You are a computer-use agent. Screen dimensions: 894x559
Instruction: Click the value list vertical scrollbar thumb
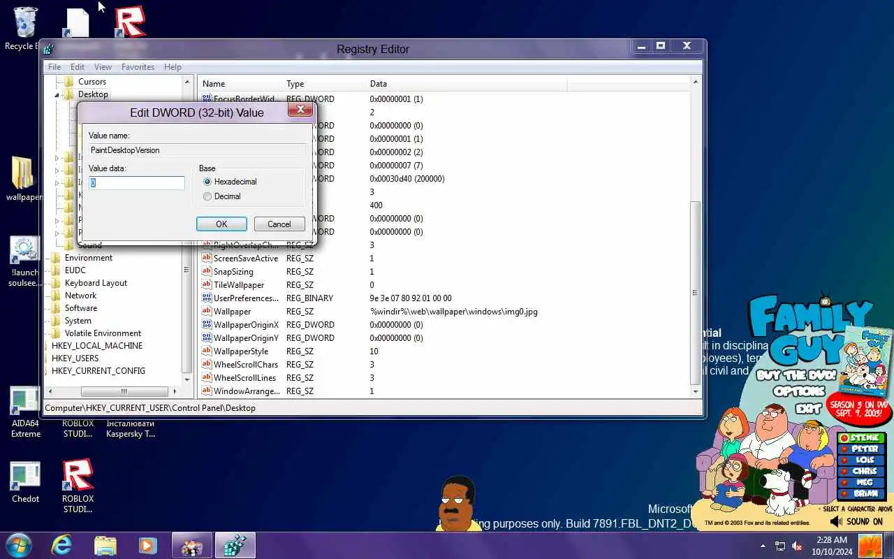click(695, 292)
